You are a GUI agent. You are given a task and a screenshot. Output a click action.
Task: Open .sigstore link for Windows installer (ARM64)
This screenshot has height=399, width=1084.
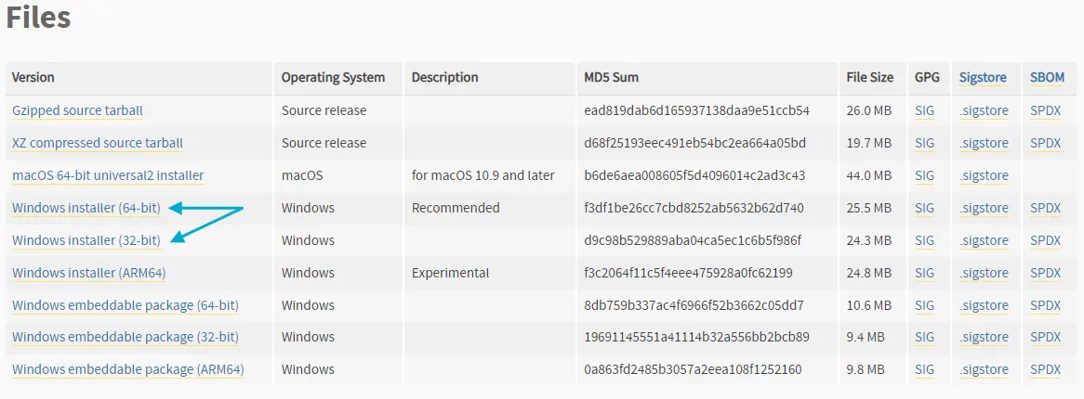click(x=984, y=273)
